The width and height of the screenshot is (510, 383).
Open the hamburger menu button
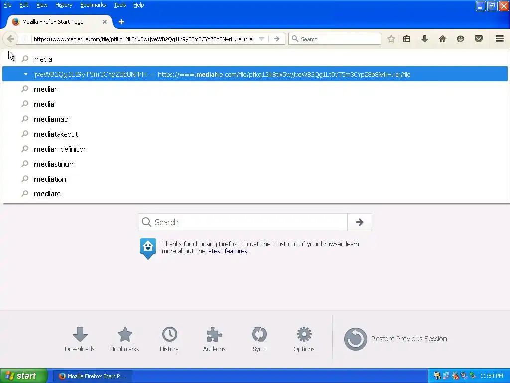pos(500,39)
